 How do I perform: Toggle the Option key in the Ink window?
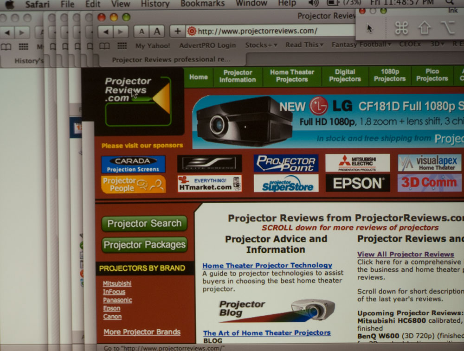click(x=447, y=28)
